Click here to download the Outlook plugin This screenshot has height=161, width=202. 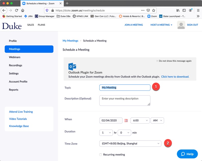(x=175, y=77)
